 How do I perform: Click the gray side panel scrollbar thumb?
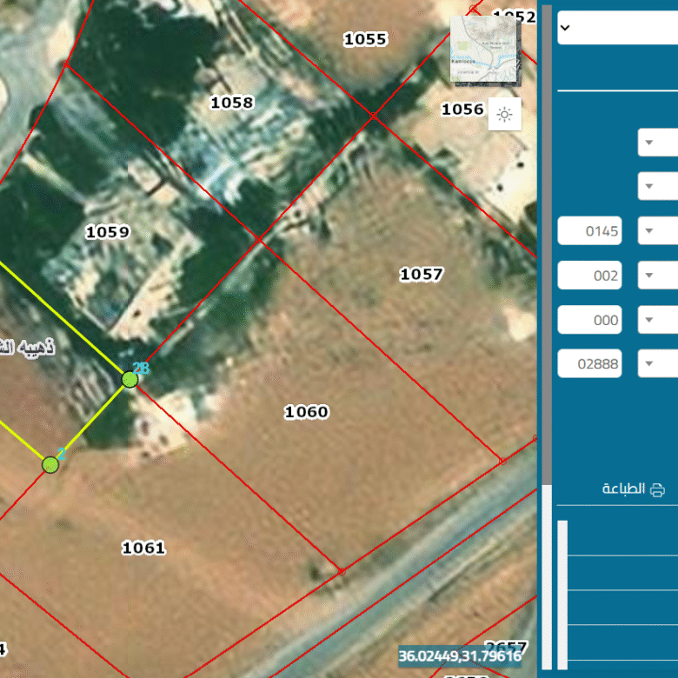tap(547, 243)
